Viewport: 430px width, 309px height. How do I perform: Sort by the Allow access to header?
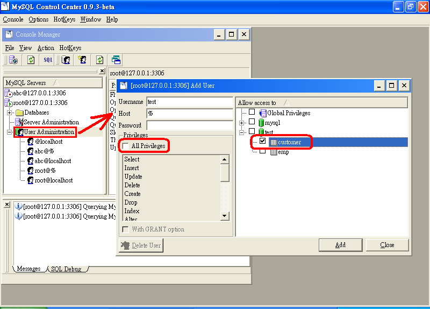321,103
